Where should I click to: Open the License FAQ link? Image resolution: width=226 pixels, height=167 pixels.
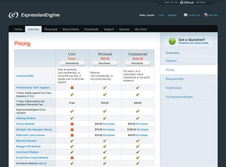pyautogui.click(x=25, y=76)
